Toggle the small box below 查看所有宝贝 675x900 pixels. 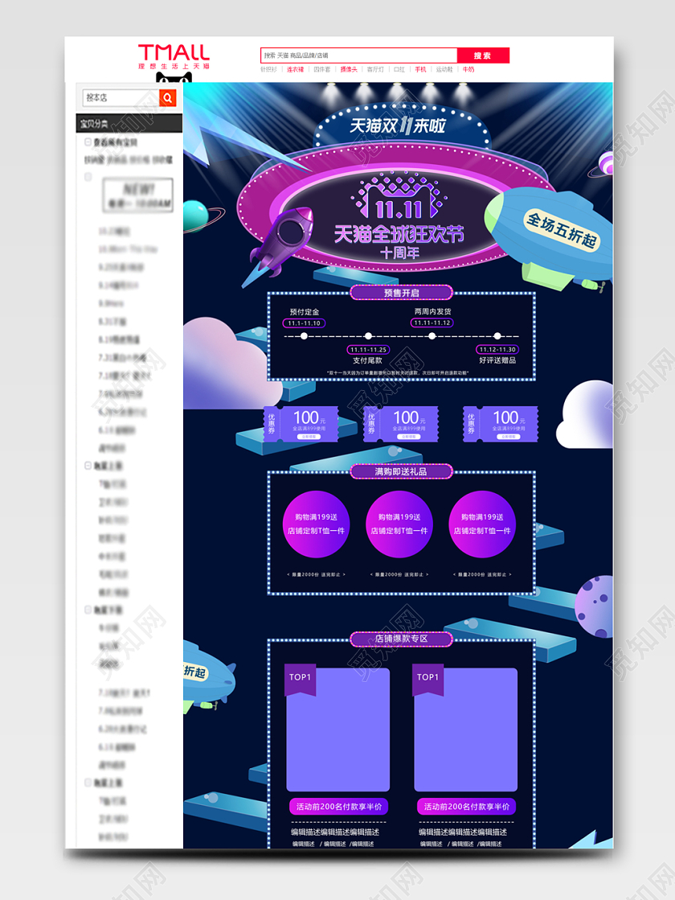pos(88,177)
